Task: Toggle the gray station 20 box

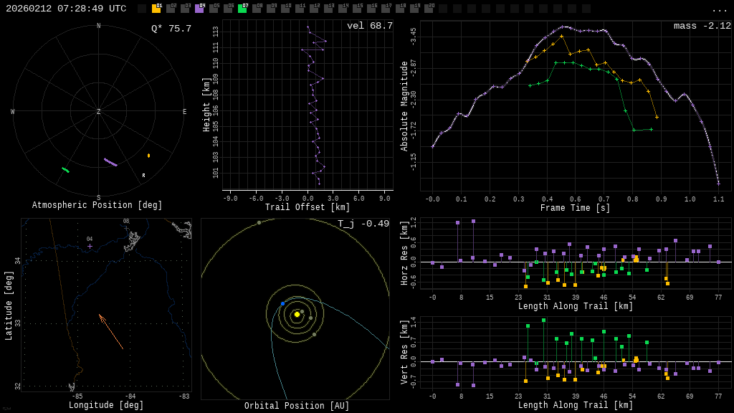Action: (x=429, y=9)
